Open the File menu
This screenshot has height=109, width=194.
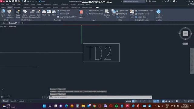pos(2,4)
